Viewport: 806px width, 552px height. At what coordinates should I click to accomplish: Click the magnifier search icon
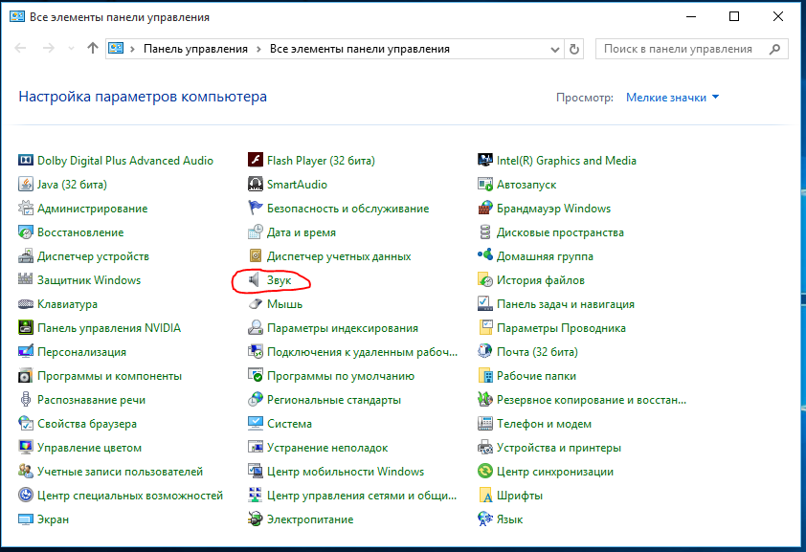[x=774, y=49]
